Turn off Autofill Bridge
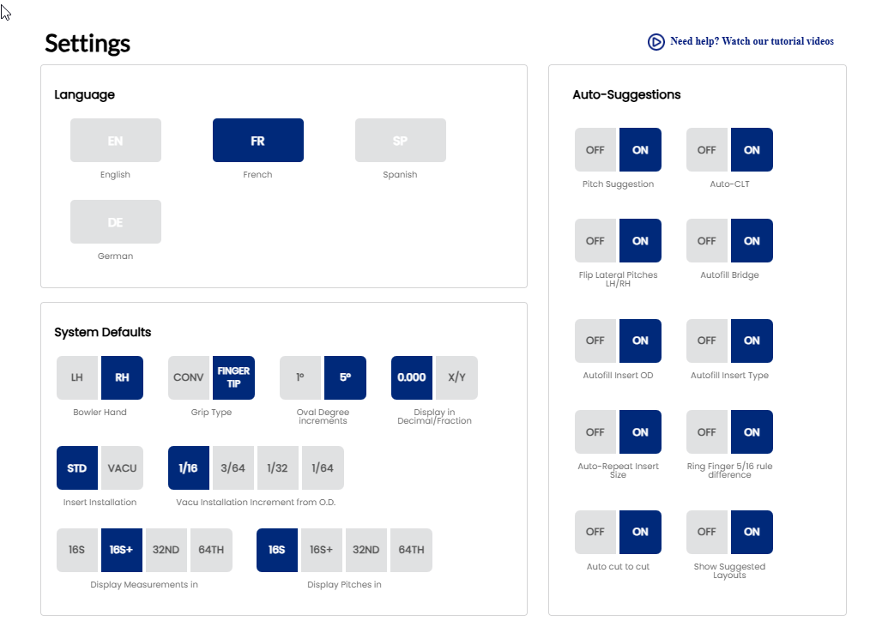870x621 pixels. coord(707,241)
